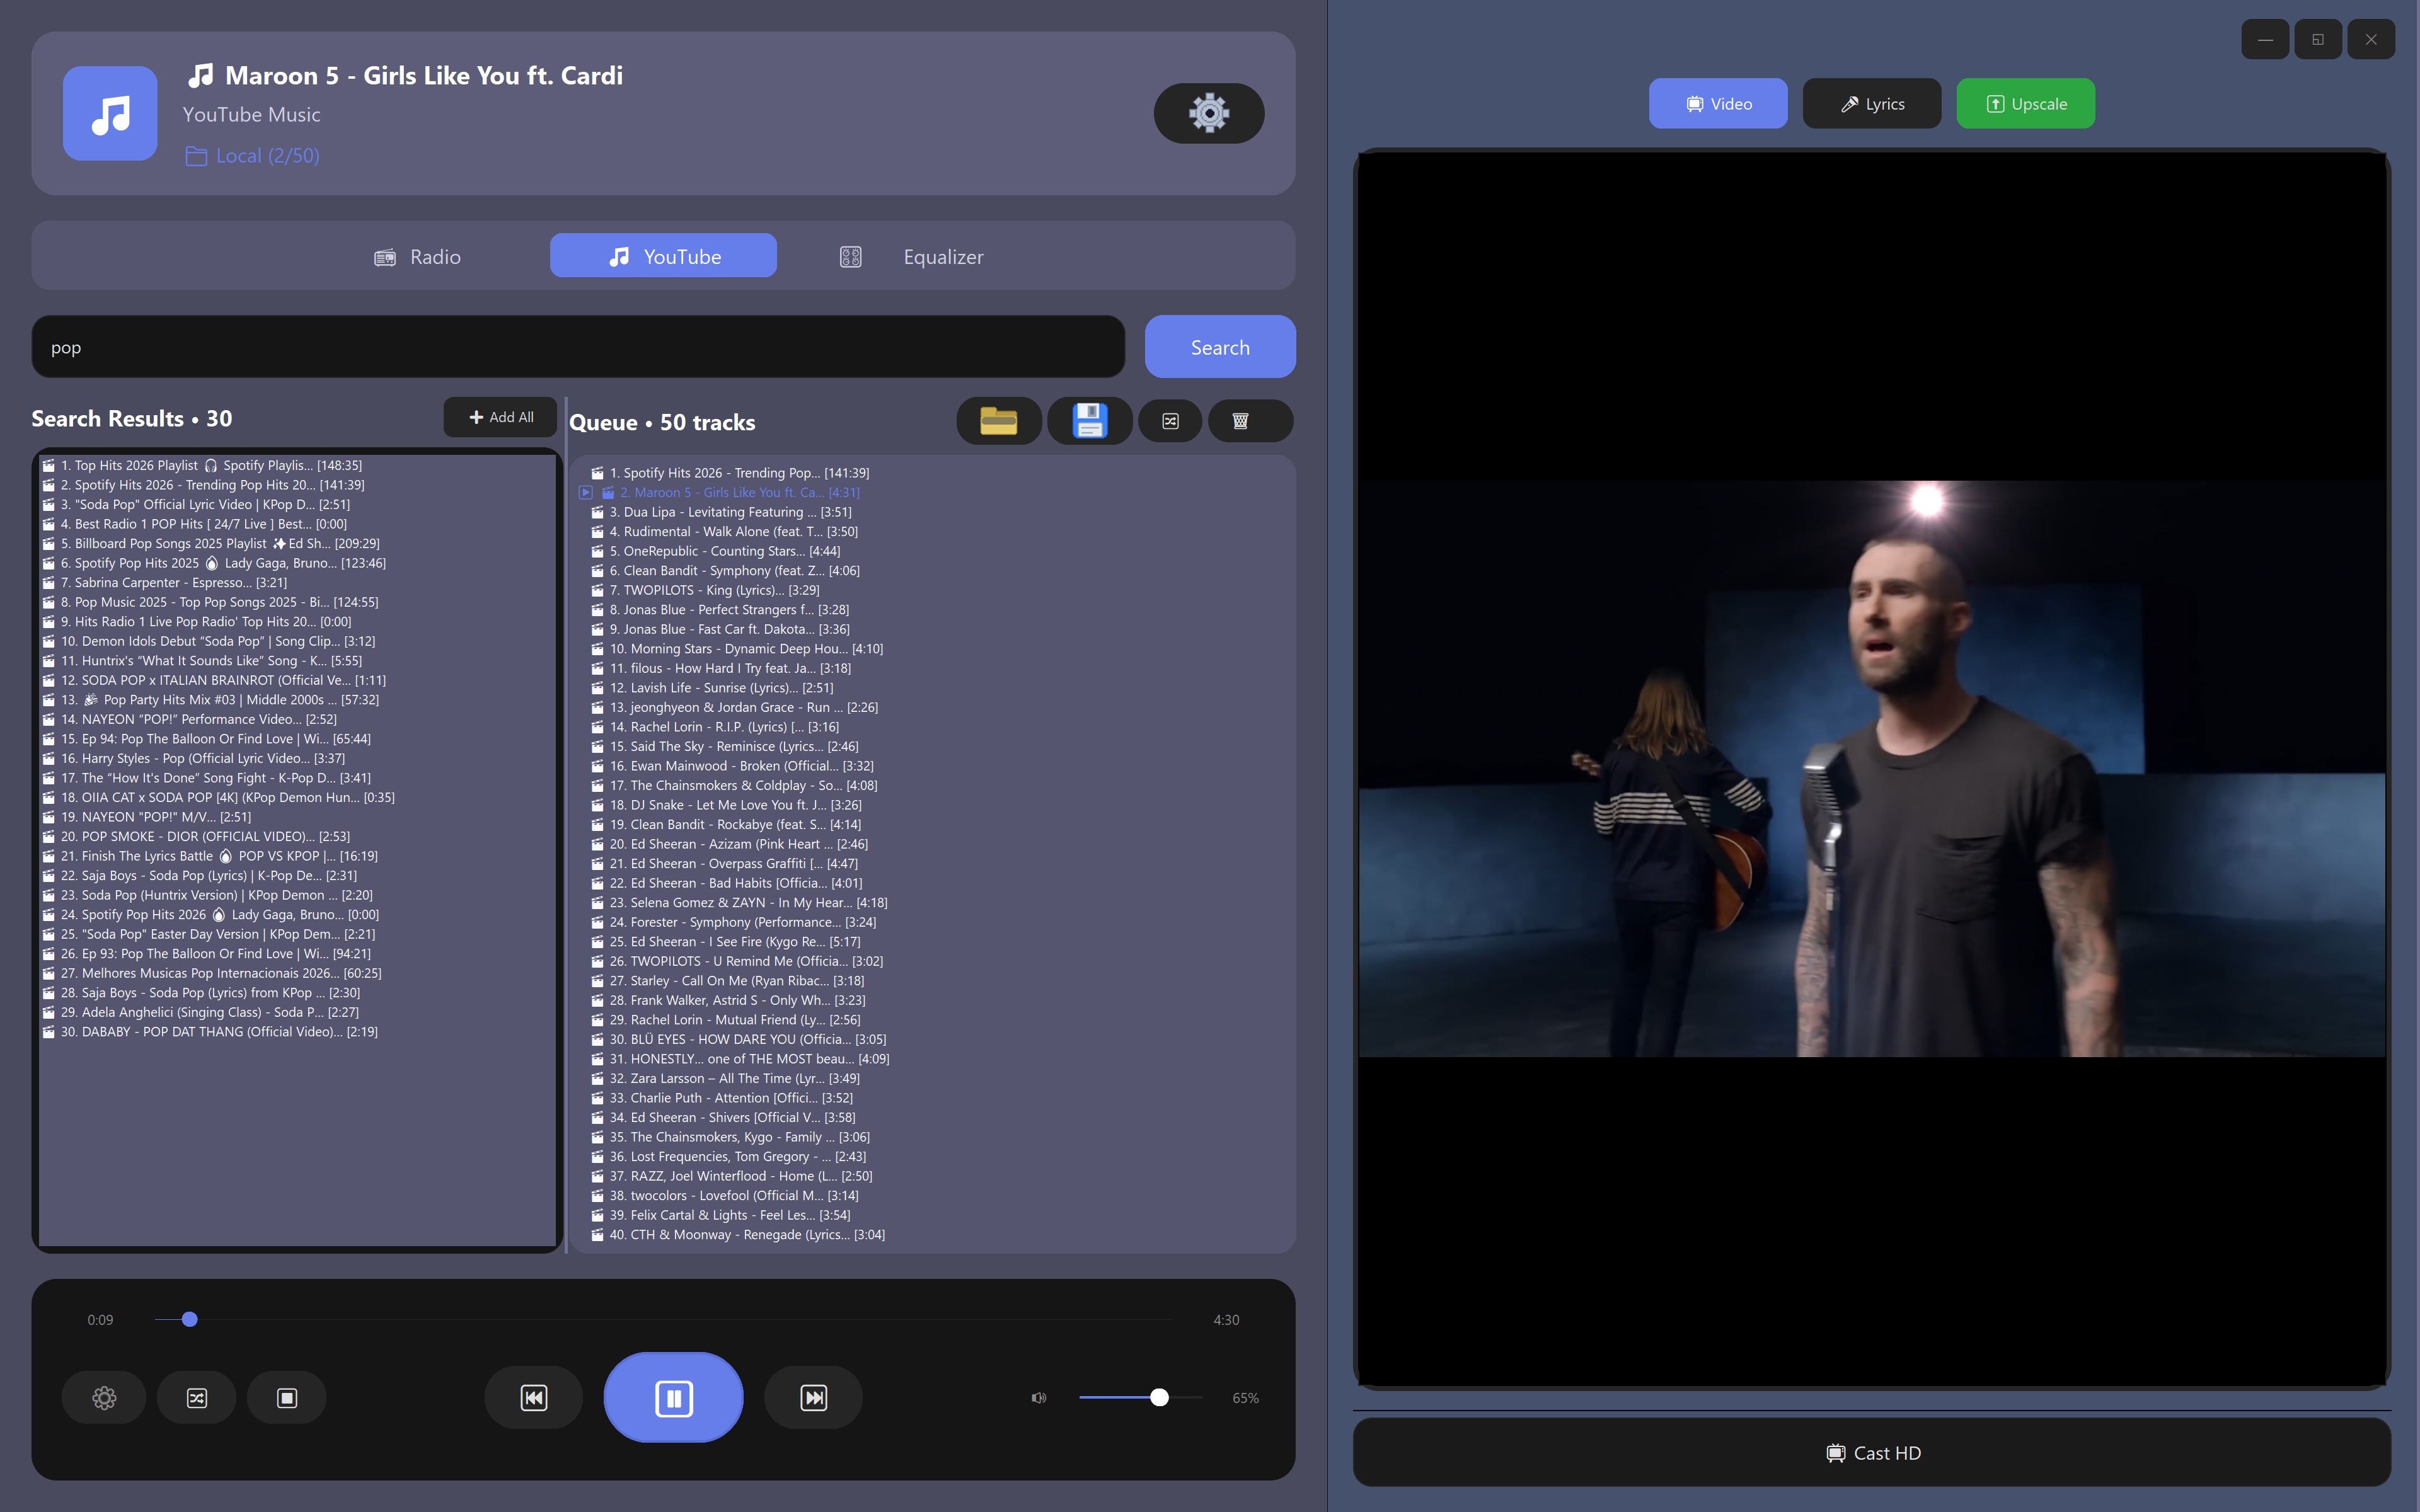Shuffle the queue with the shuffle icon

pos(1170,421)
